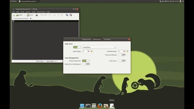Switch to the Appearance tab

(x=86, y=39)
